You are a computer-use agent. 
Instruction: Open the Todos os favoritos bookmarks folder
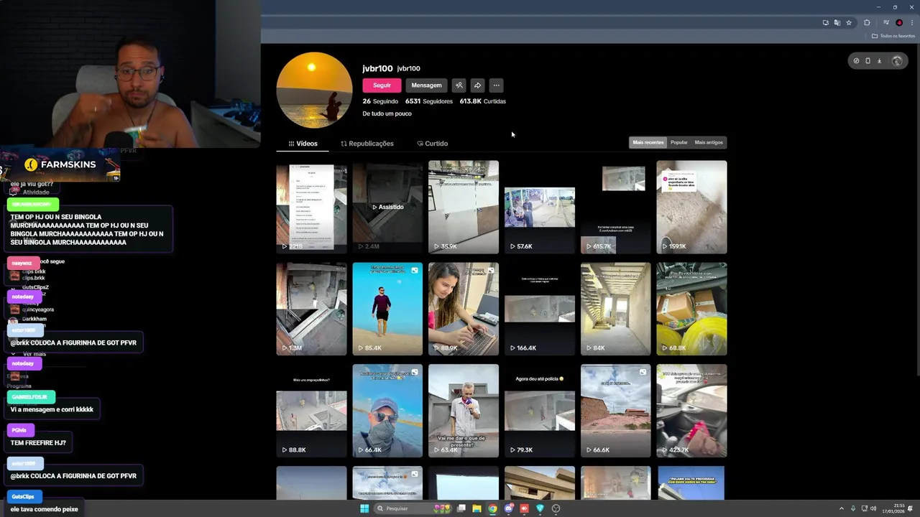click(893, 36)
